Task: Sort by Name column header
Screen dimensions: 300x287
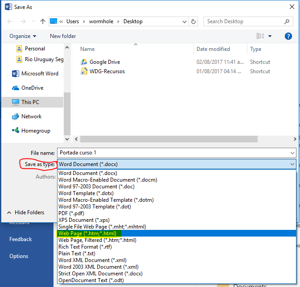Action: click(87, 49)
